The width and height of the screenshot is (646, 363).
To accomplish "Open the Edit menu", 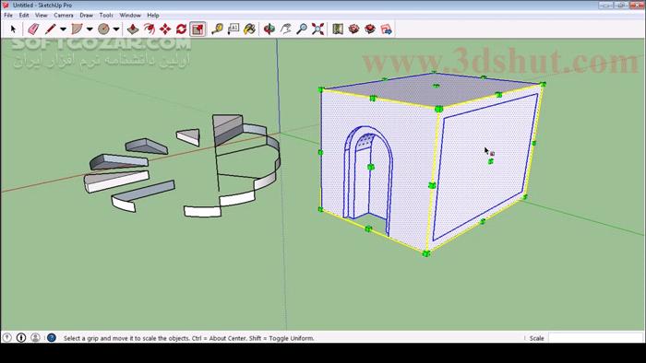I will pos(24,16).
